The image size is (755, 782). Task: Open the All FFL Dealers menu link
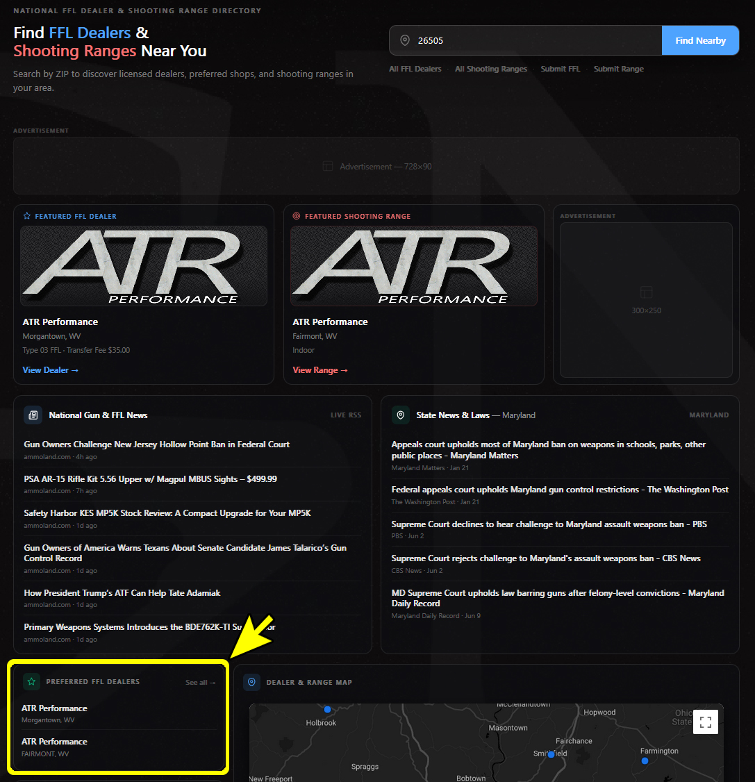click(x=415, y=69)
